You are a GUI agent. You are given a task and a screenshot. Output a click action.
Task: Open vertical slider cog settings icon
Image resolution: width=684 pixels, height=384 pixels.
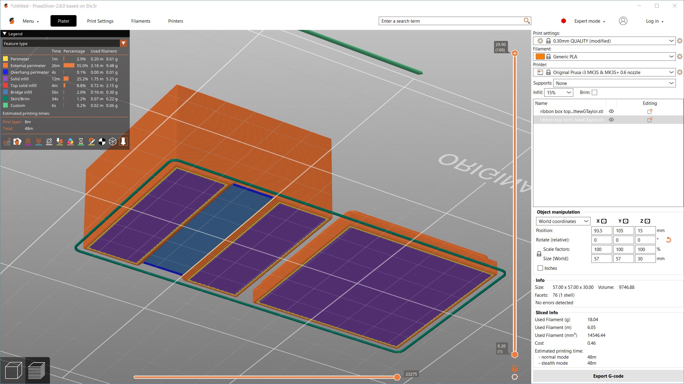515,377
